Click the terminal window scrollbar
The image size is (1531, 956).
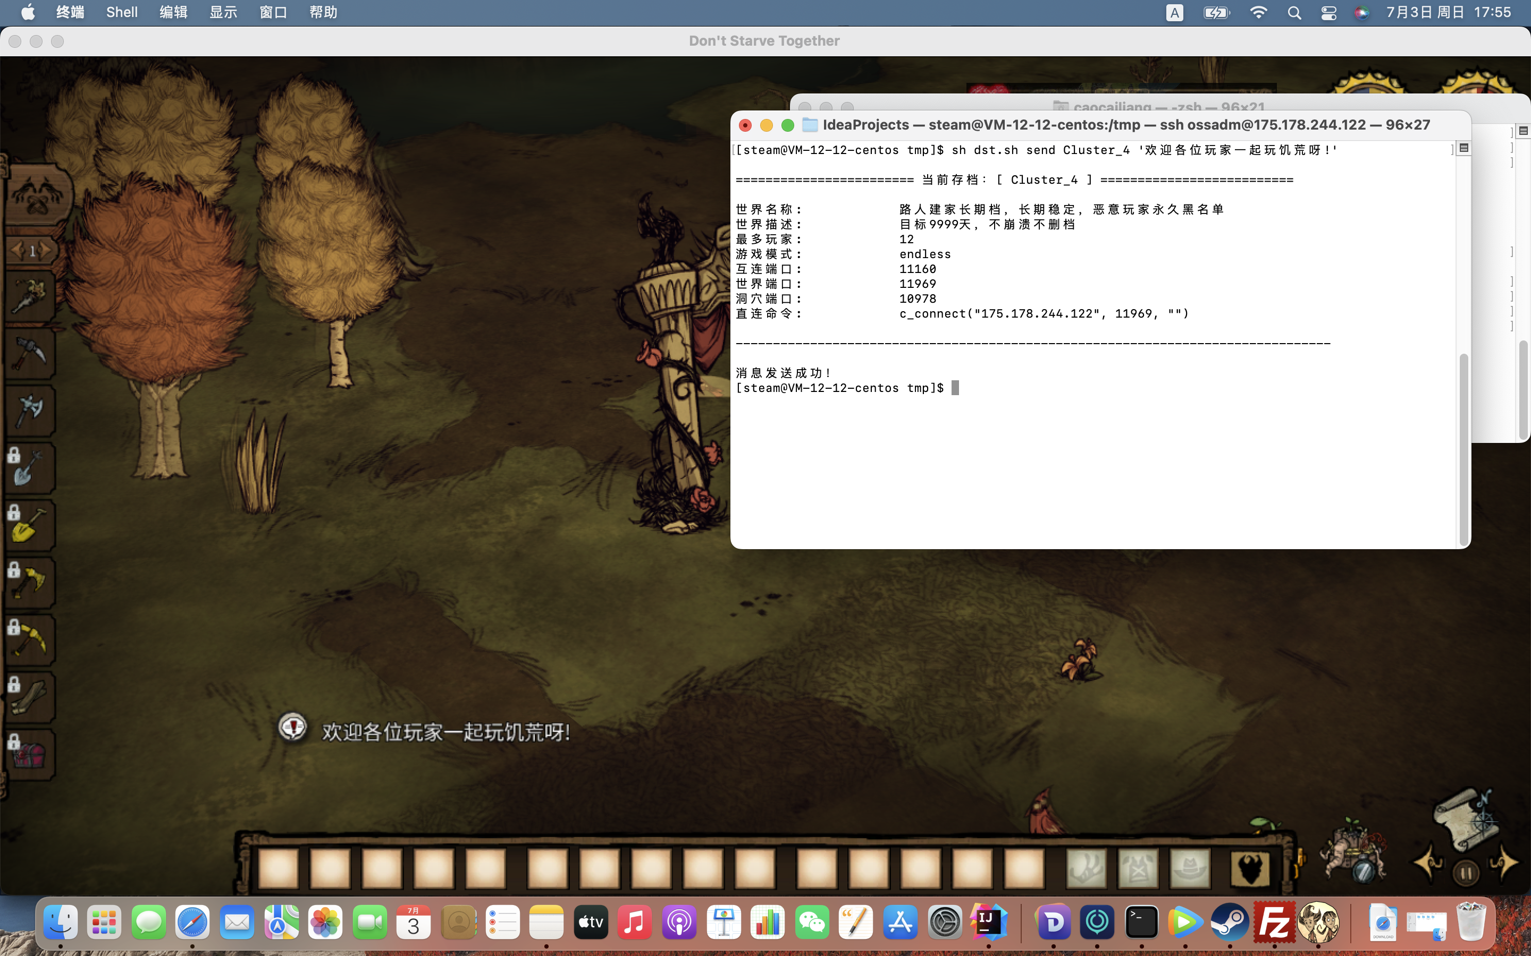[x=1463, y=449]
